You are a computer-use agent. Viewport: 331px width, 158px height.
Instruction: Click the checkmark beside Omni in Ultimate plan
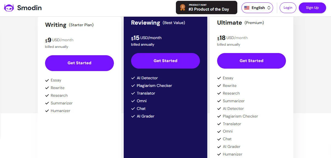coord(219,131)
